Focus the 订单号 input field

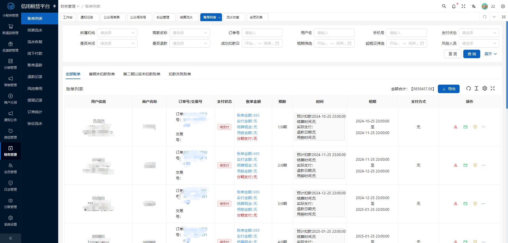click(262, 33)
